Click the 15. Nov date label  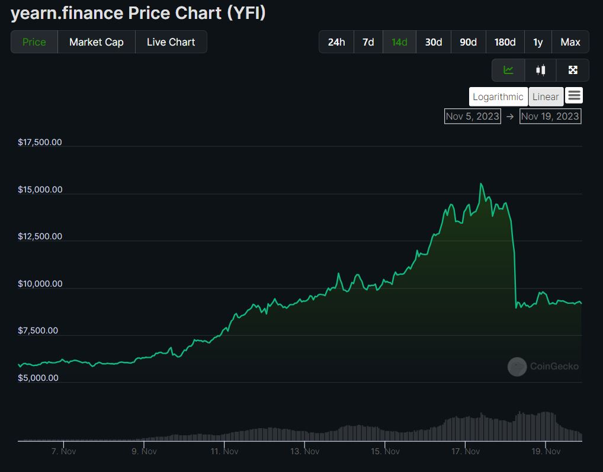pos(386,451)
